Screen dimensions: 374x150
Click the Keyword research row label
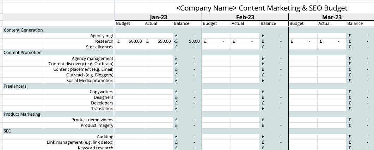pos(96,148)
